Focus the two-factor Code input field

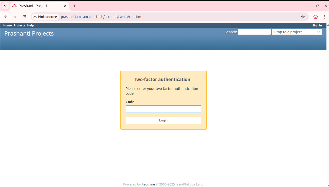click(x=163, y=109)
